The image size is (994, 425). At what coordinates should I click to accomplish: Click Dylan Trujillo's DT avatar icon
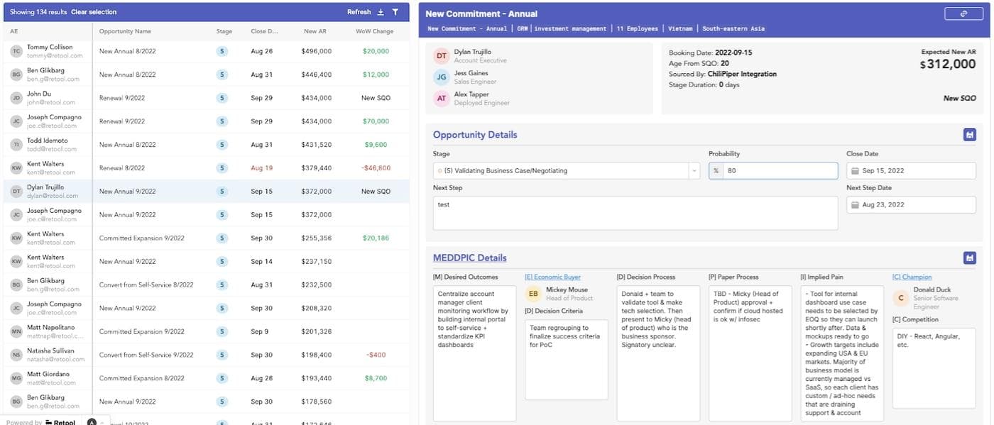(440, 55)
